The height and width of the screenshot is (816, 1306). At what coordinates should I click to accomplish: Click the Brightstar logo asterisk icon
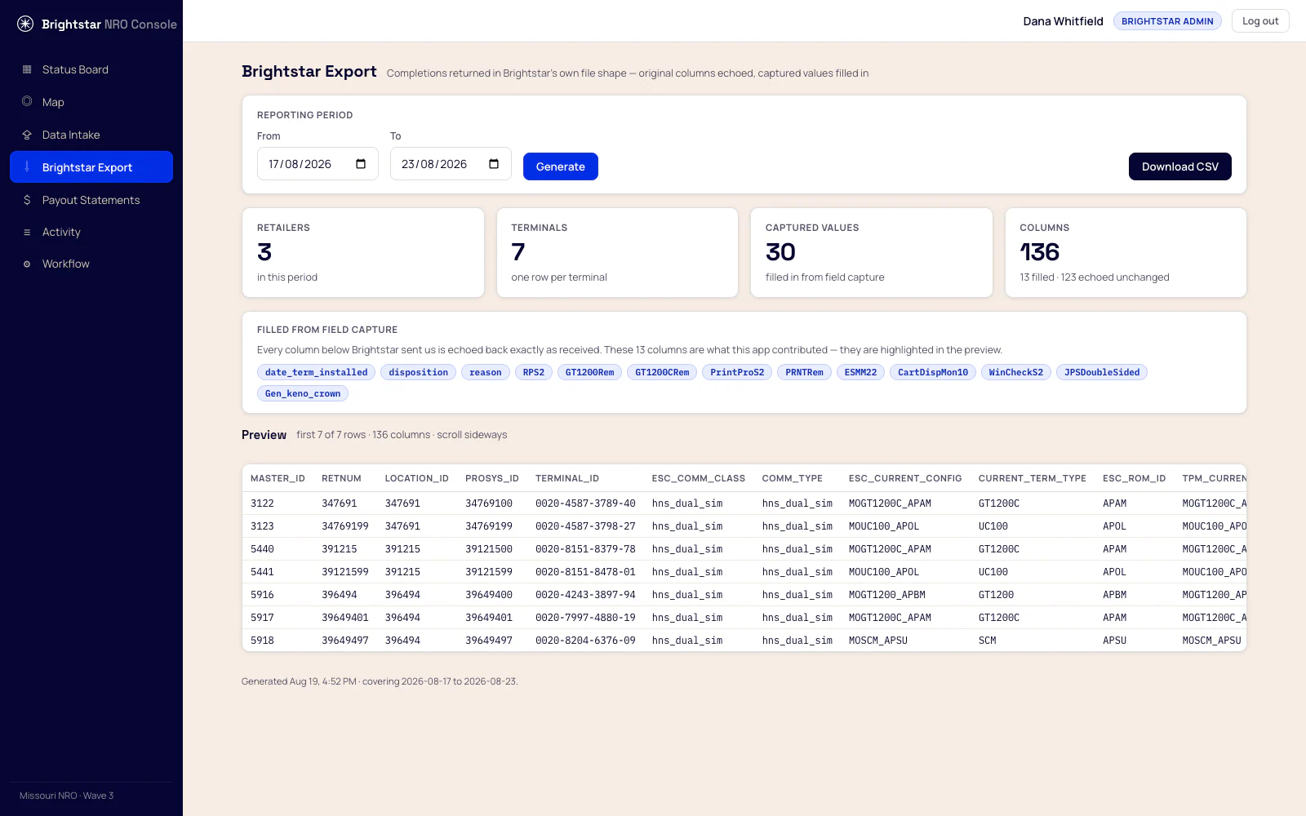pos(25,24)
